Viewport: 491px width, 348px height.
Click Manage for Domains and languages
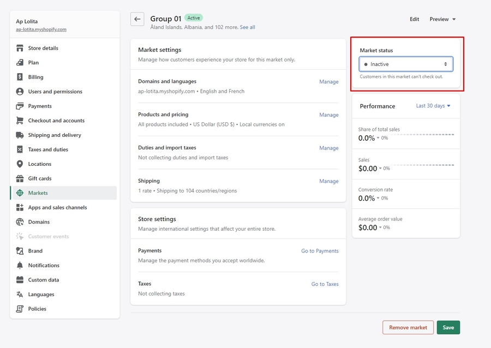[328, 82]
